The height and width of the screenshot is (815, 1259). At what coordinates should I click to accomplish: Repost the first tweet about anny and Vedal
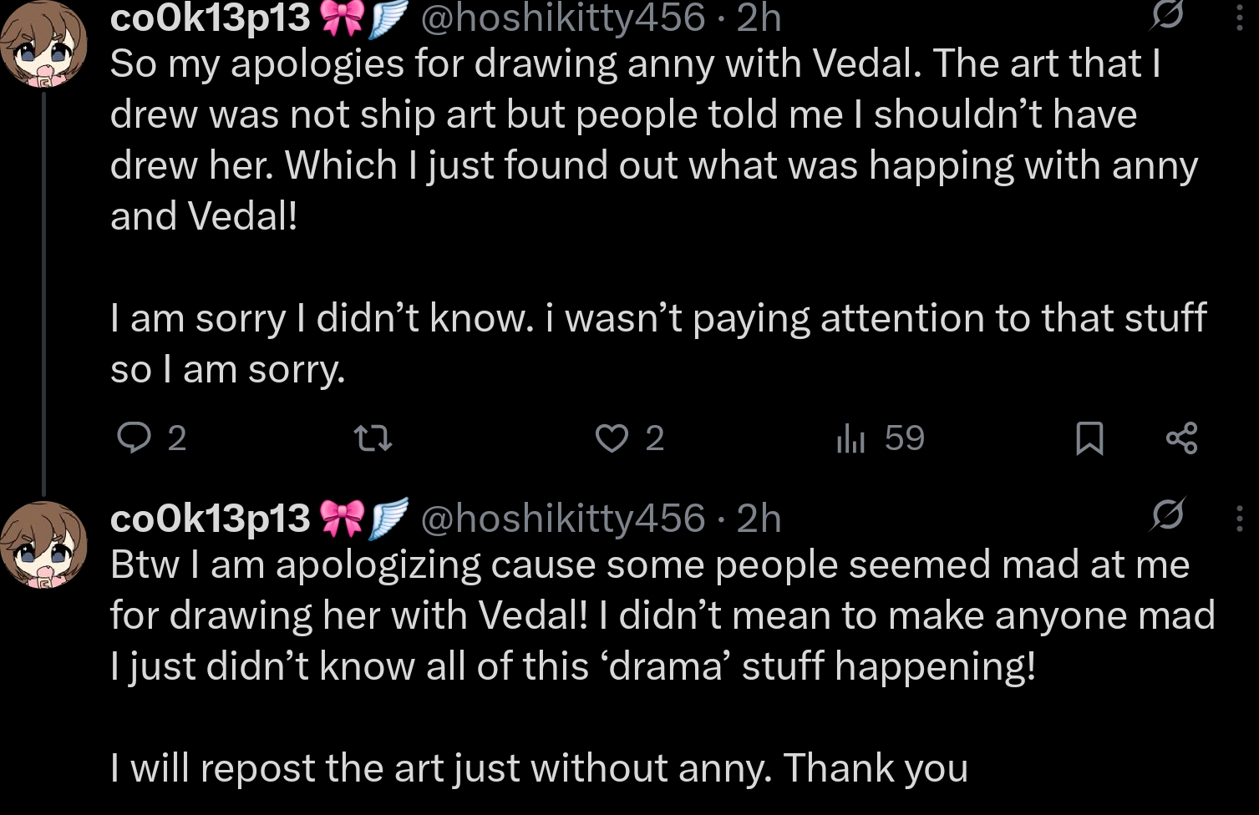click(373, 438)
